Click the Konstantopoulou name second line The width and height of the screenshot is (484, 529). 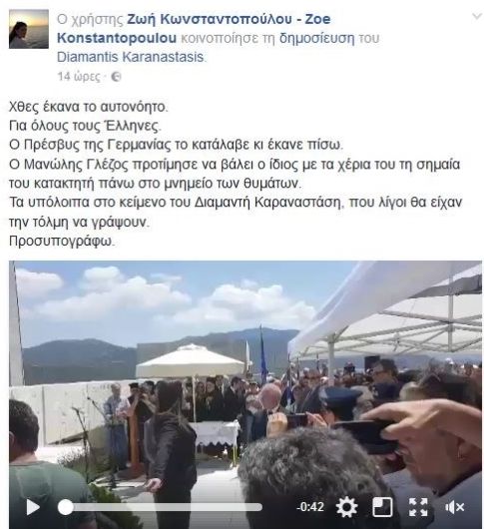point(117,38)
